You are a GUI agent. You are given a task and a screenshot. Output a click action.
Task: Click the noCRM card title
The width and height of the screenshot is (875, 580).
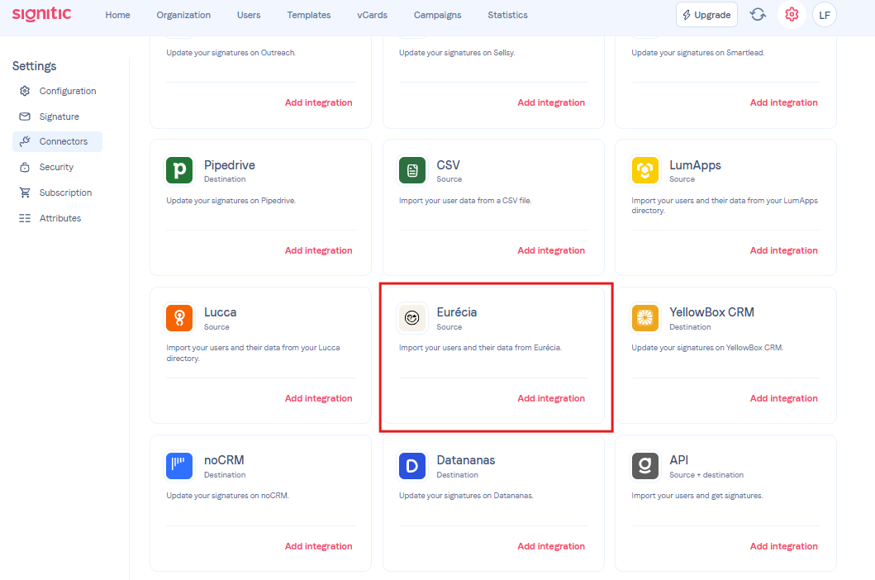(x=224, y=460)
